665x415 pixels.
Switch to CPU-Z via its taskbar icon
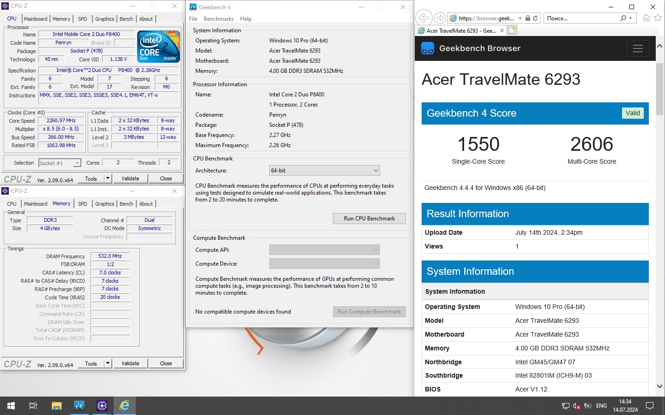102,406
